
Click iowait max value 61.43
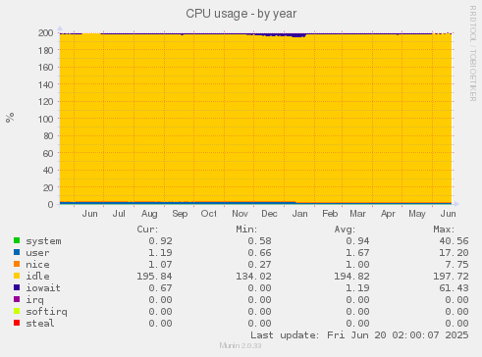click(454, 288)
